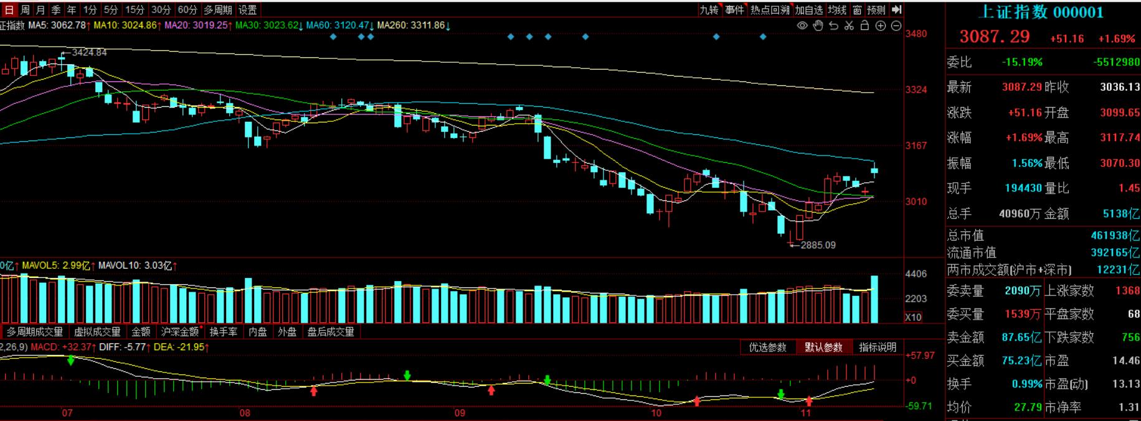Switch to the 周 weekly period tab
This screenshot has height=421, width=1141.
25,10
